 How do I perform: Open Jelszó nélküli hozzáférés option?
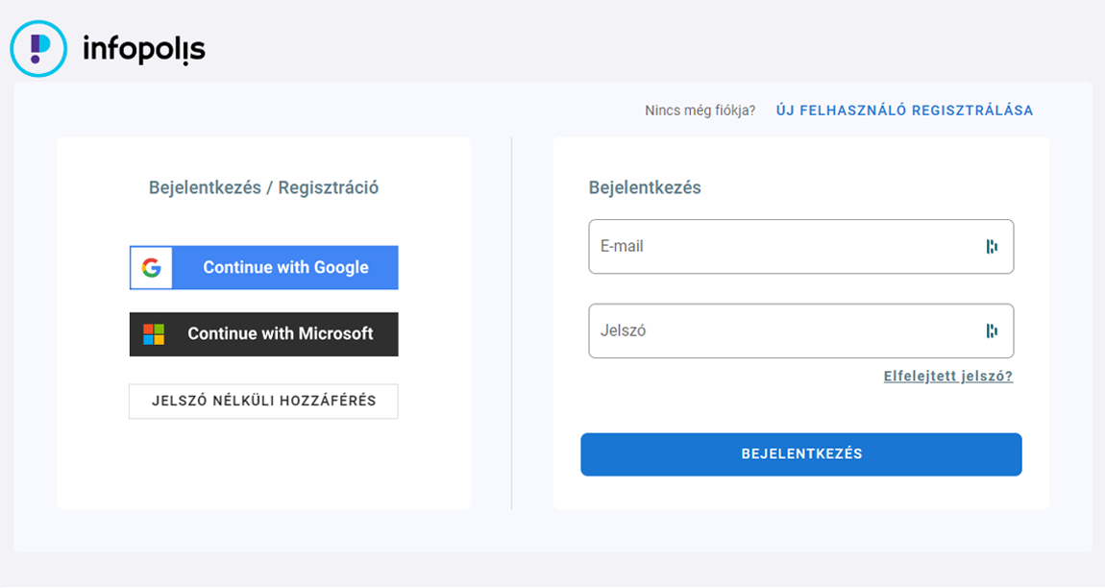(x=263, y=402)
